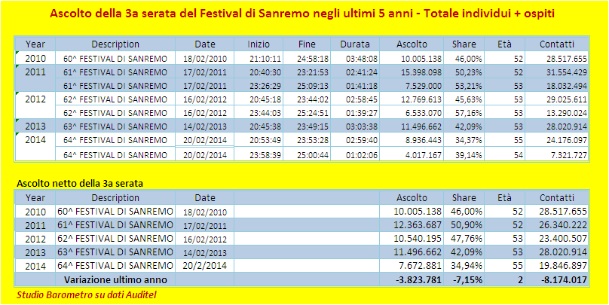Click the share value '53,21%'
This screenshot has height=305, width=609.
click(x=469, y=86)
